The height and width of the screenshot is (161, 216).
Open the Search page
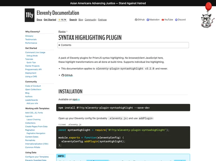click(x=73, y=19)
